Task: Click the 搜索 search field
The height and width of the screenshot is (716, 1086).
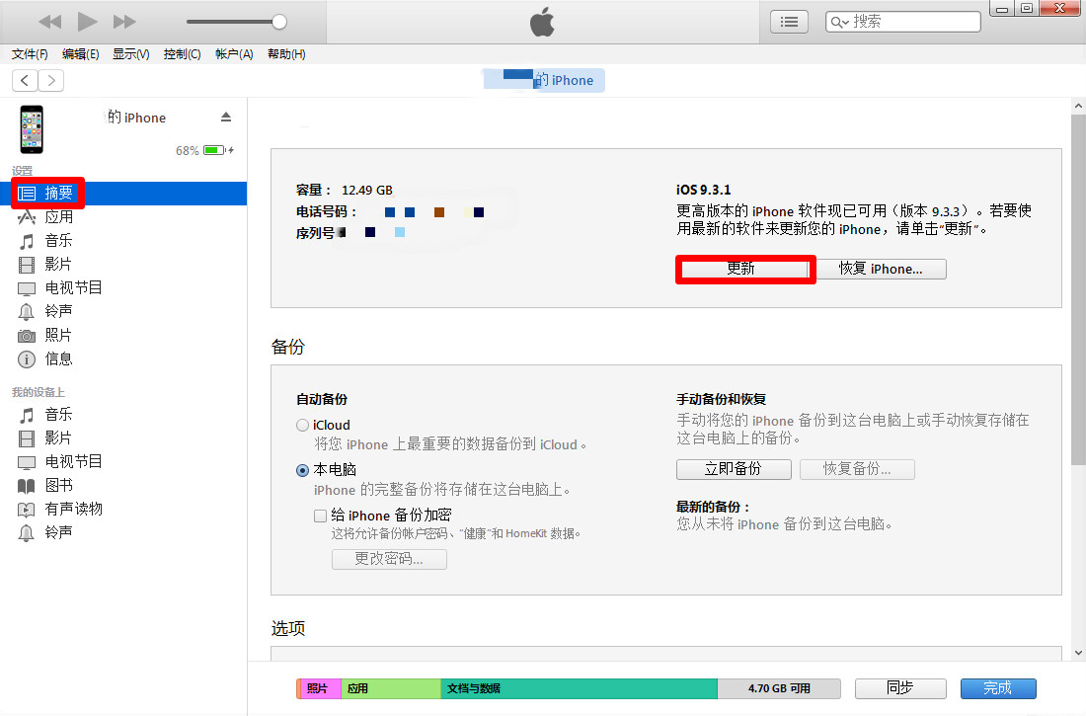Action: pyautogui.click(x=903, y=22)
